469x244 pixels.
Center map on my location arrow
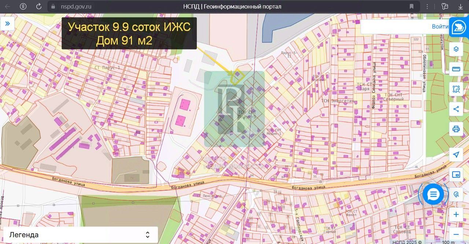(456, 155)
